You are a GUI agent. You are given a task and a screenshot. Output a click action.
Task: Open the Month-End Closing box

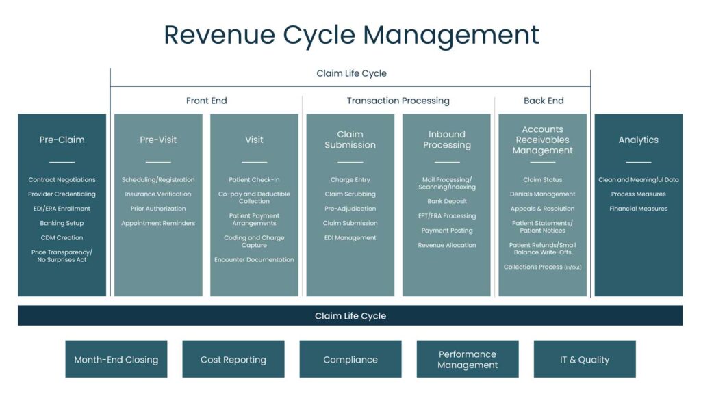(x=116, y=358)
